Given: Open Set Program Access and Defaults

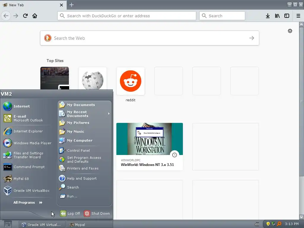Looking at the screenshot, I should (x=85, y=159).
